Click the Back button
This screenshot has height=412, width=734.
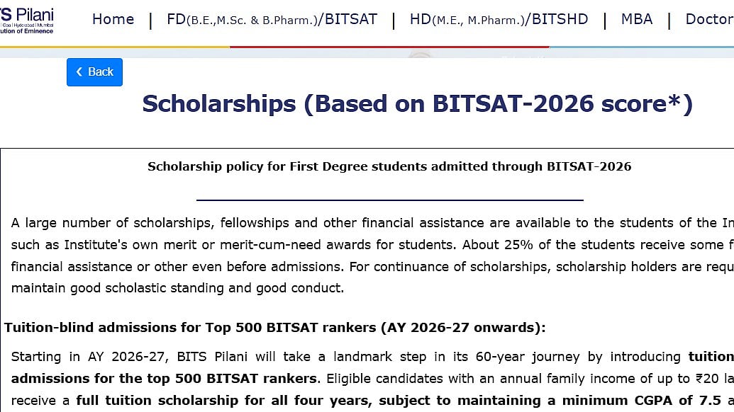[94, 71]
